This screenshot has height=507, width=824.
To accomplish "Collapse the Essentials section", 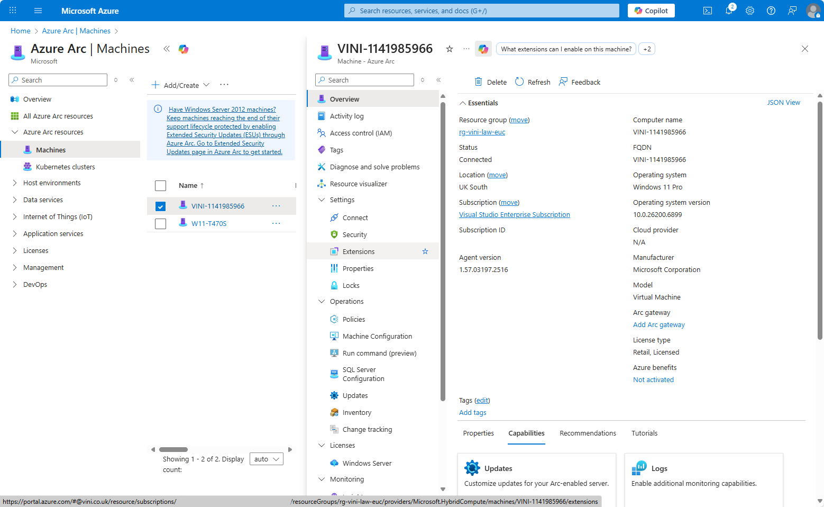I will [463, 103].
